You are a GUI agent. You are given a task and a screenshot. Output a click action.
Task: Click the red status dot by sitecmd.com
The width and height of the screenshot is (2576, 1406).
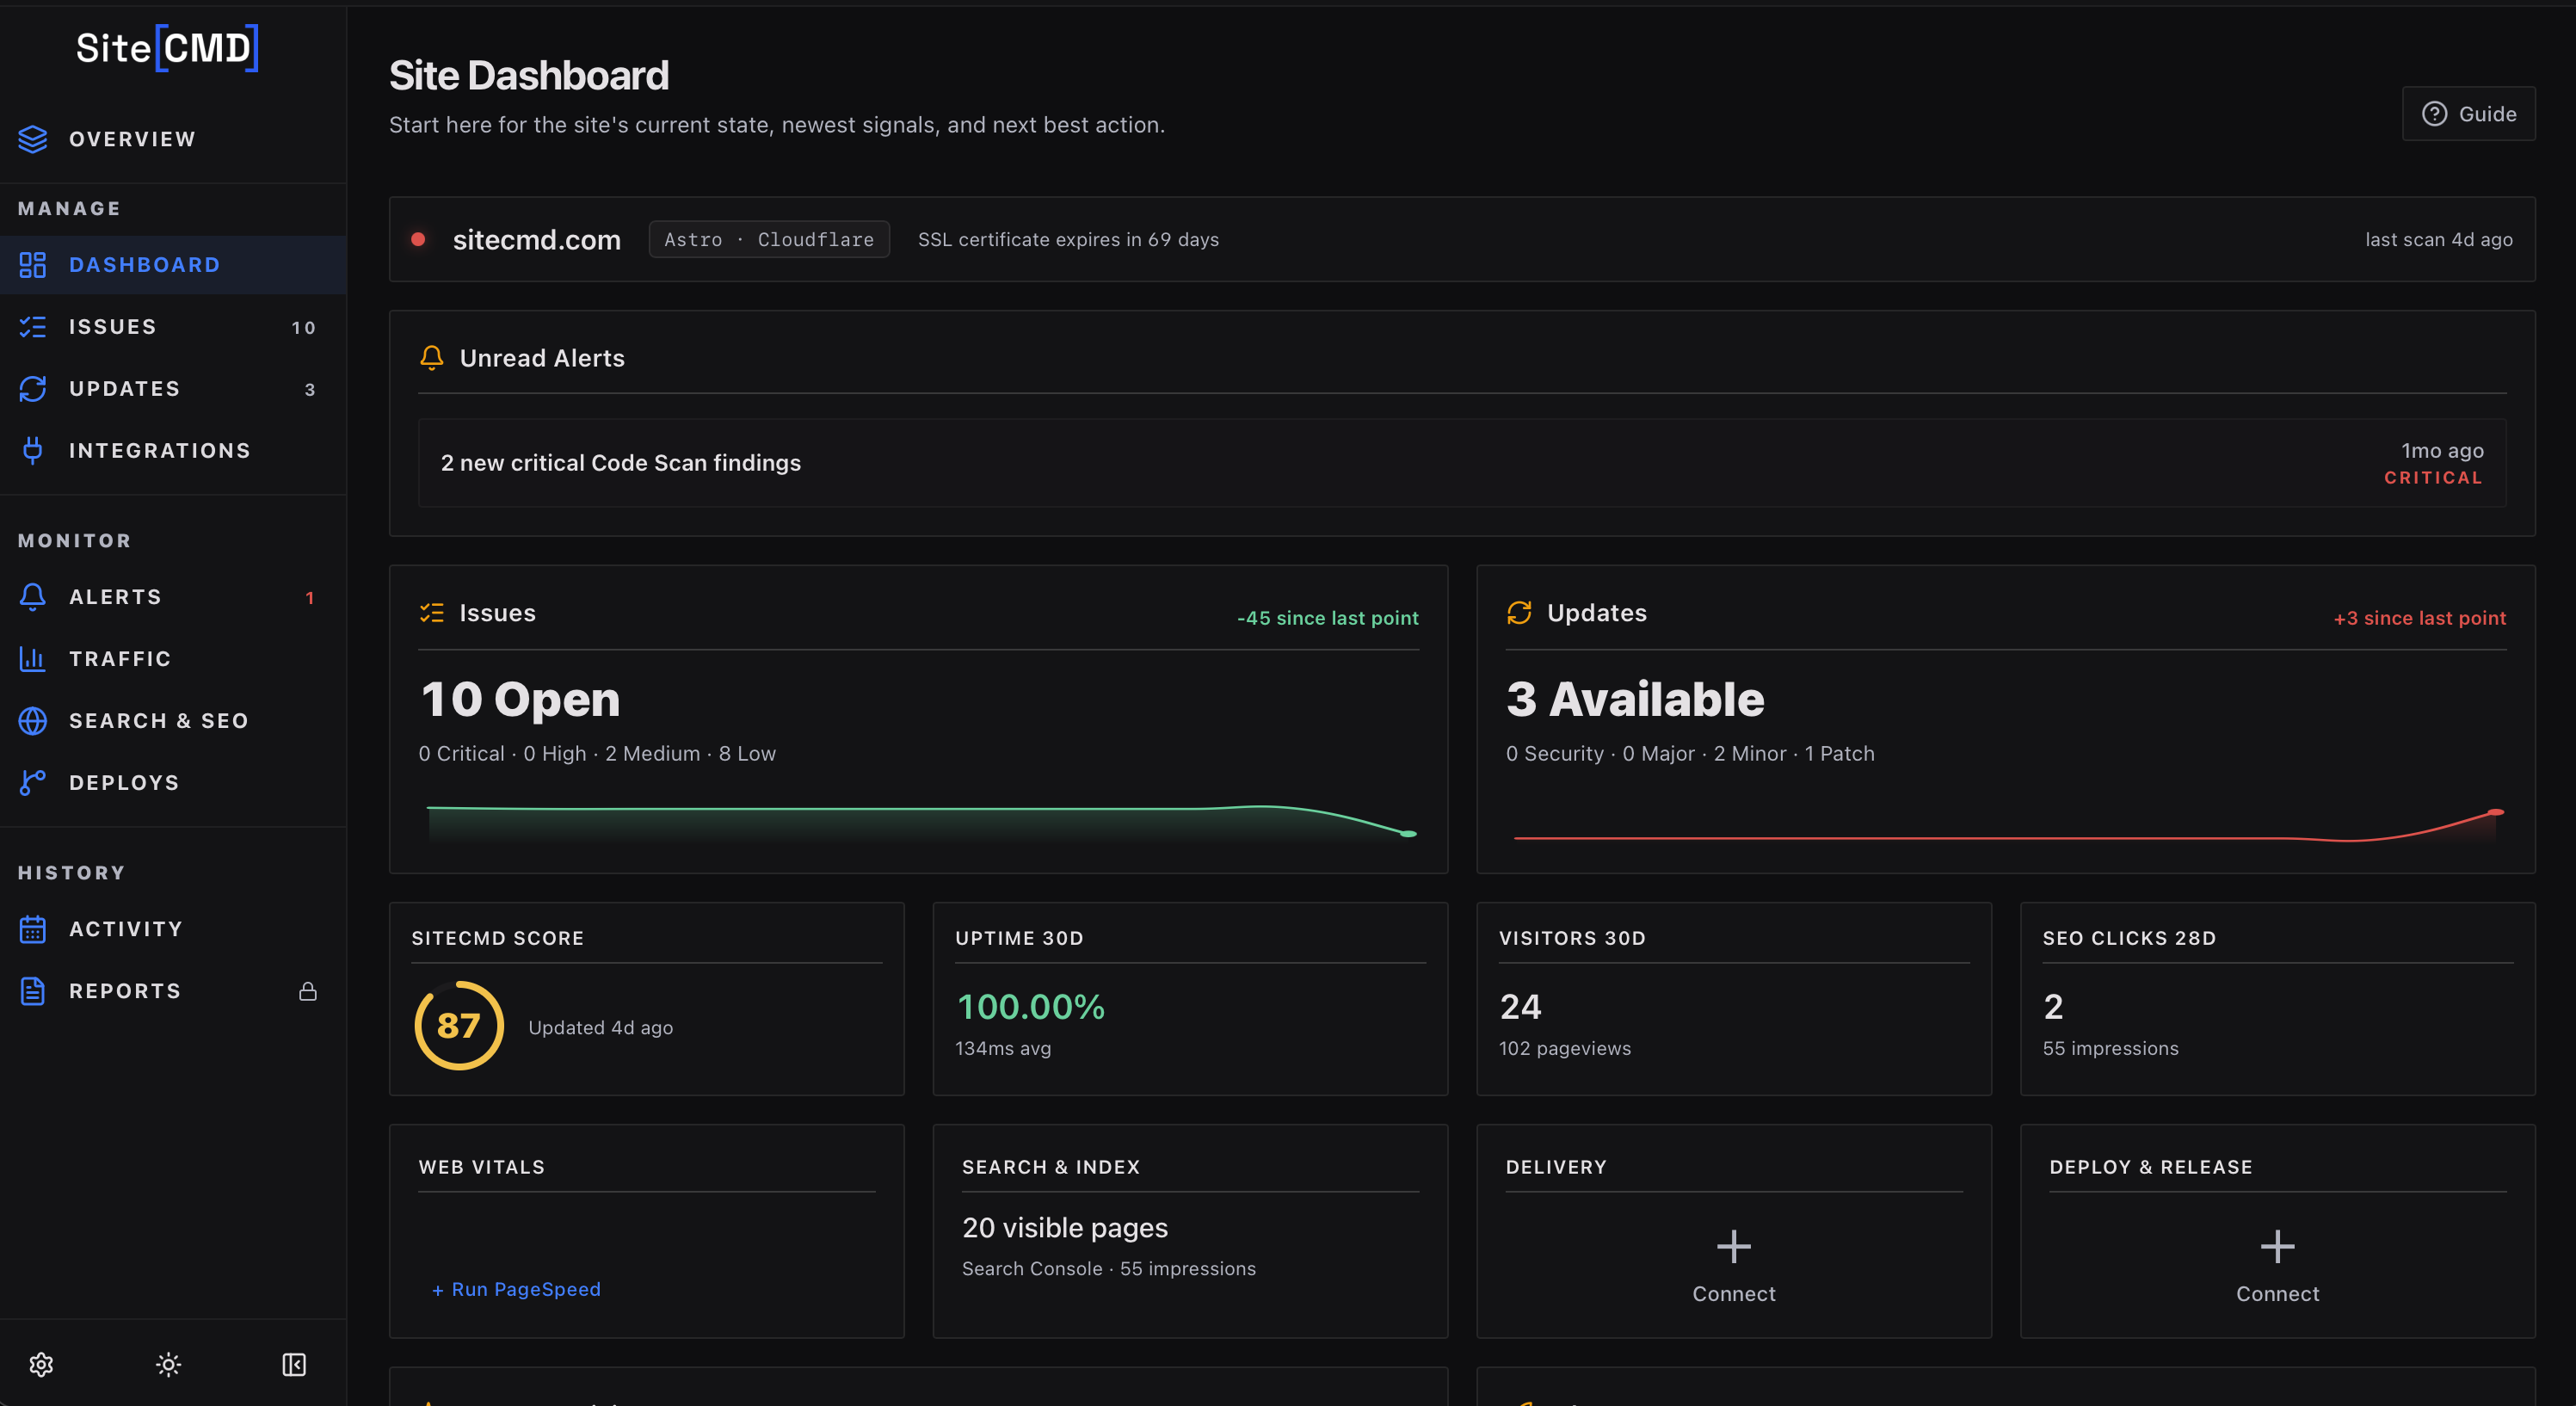tap(419, 239)
